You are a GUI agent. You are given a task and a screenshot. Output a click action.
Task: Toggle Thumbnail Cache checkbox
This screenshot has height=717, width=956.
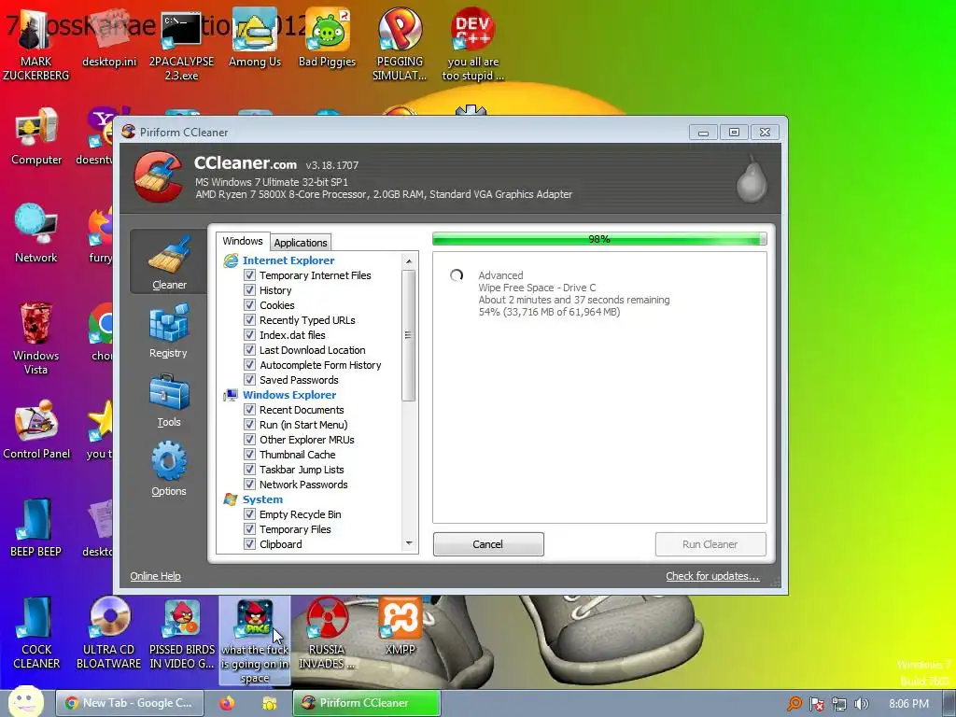point(249,455)
